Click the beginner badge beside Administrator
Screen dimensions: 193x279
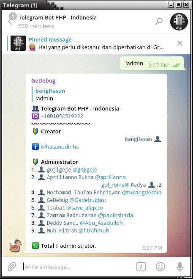[35, 162]
